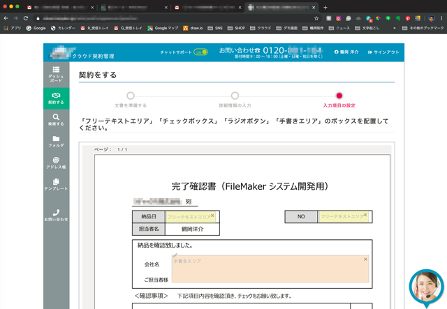Screen dimensions: 447x309
Task: Click inside the orange 手書きエリア box
Action: (270, 269)
